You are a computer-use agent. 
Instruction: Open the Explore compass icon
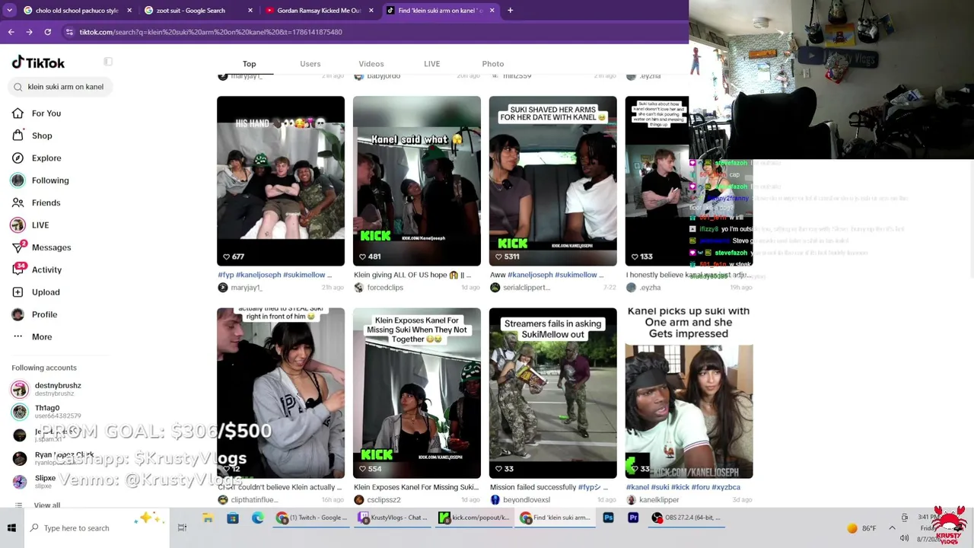pyautogui.click(x=18, y=158)
